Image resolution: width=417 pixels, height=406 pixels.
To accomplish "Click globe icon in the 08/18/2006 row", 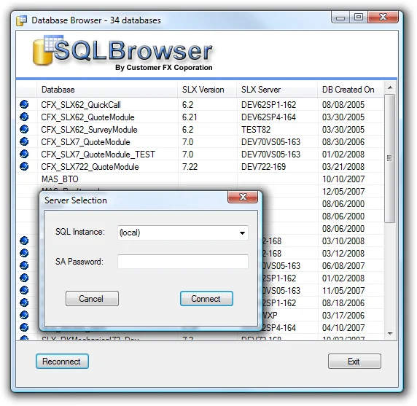I will (24, 302).
